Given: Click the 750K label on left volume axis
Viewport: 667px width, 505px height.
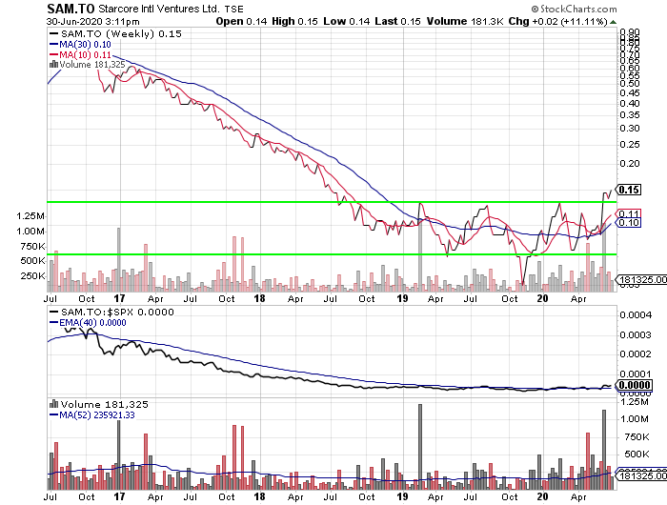Looking at the screenshot, I should [x=32, y=247].
